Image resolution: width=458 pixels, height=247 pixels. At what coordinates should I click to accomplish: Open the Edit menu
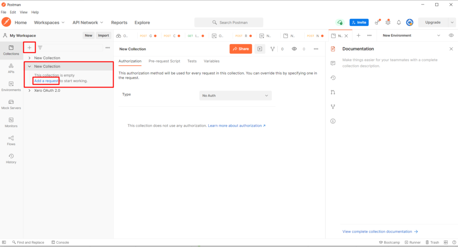pyautogui.click(x=13, y=12)
